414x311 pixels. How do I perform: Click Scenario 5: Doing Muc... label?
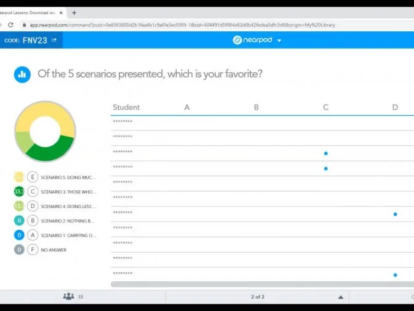(x=68, y=177)
